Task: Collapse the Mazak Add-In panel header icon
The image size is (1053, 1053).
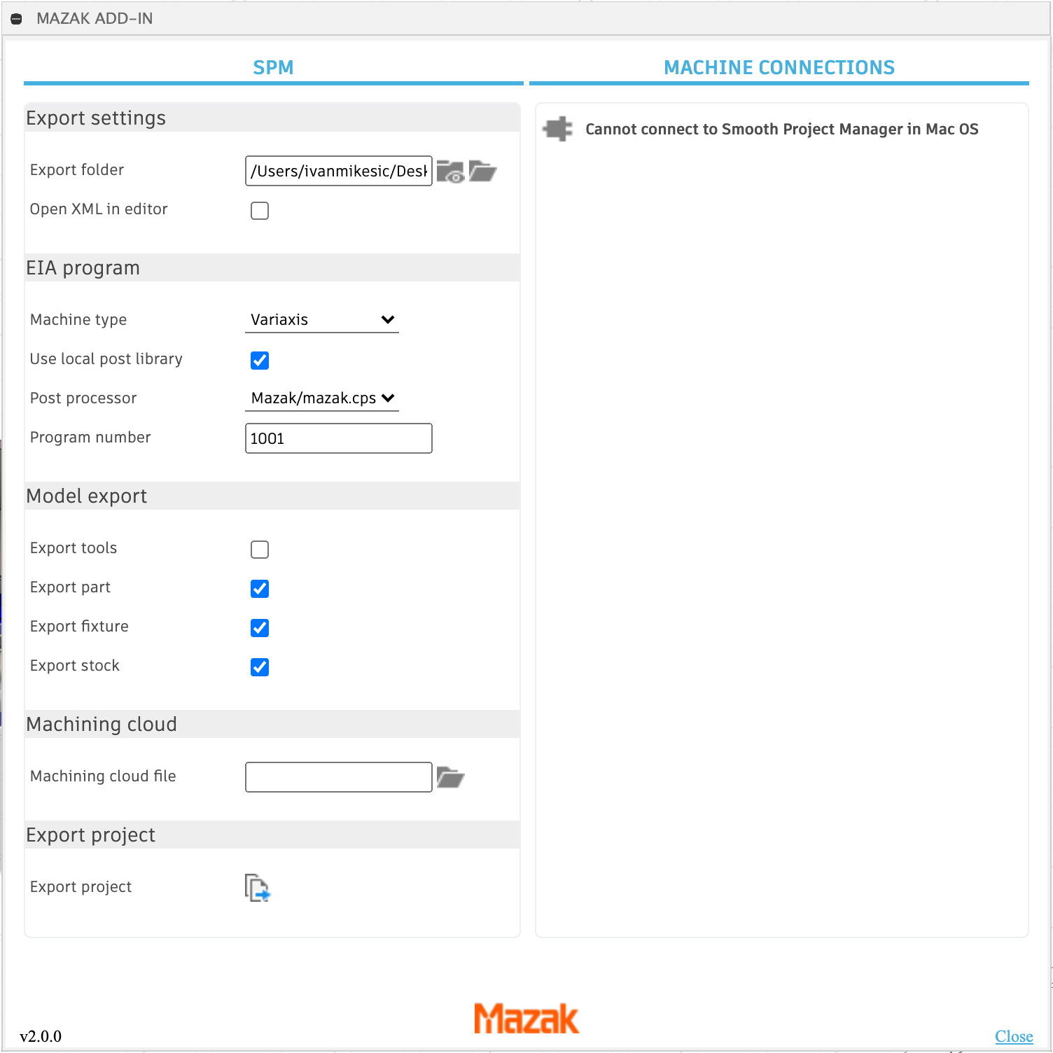Action: point(17,19)
